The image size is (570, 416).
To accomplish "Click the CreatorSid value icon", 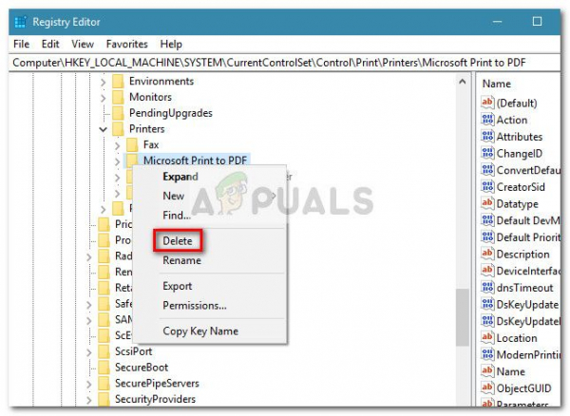I will pyautogui.click(x=487, y=187).
